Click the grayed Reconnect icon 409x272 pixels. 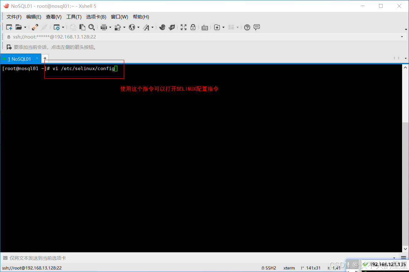tap(44, 27)
